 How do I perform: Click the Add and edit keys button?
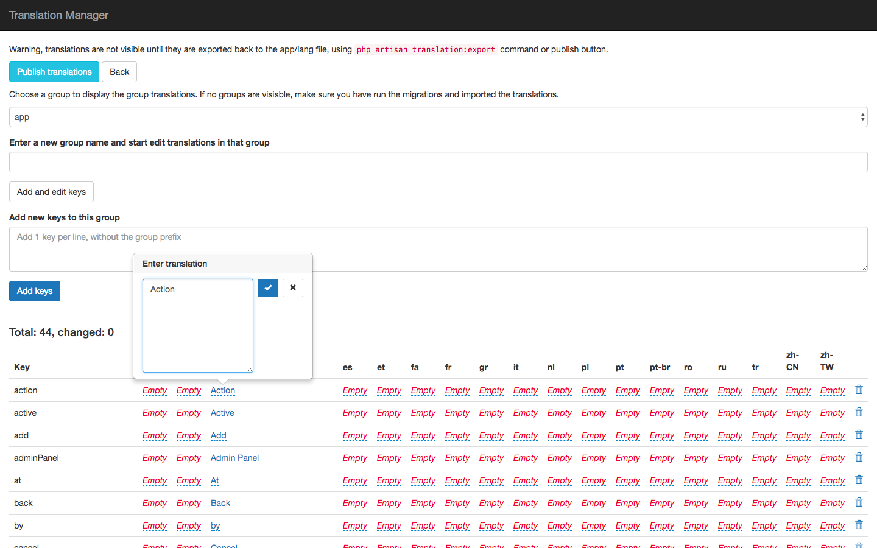pos(51,192)
